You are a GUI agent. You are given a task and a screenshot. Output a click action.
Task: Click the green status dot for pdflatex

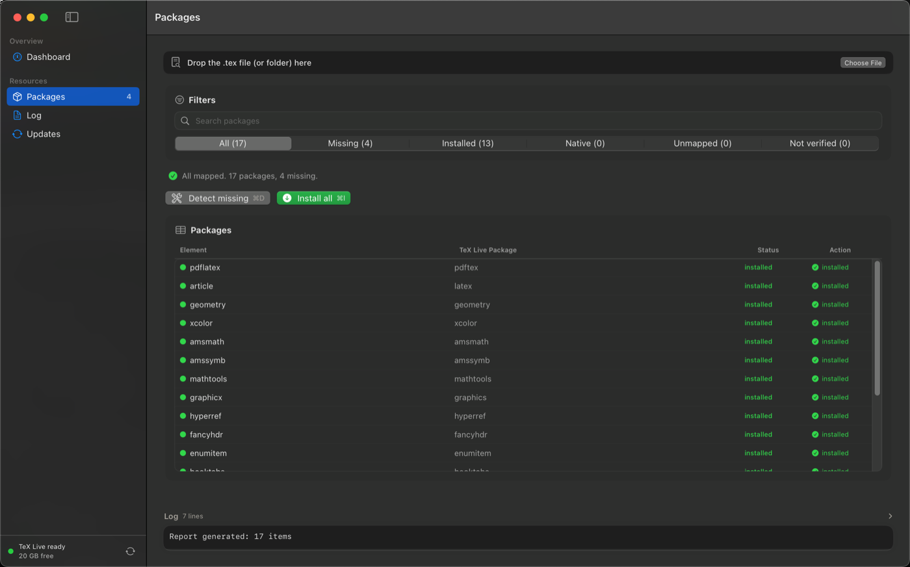[x=183, y=267]
